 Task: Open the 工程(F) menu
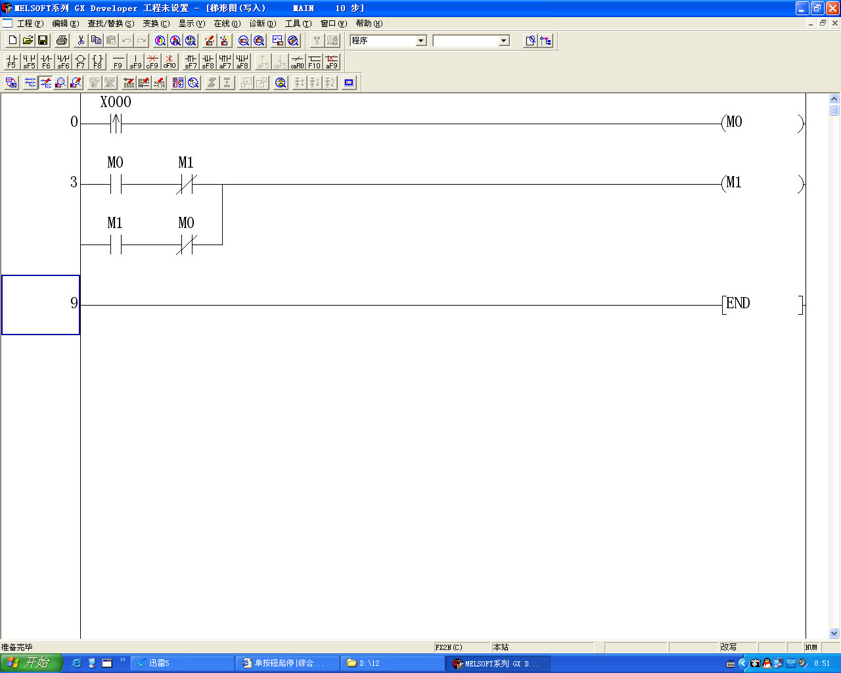[x=30, y=24]
